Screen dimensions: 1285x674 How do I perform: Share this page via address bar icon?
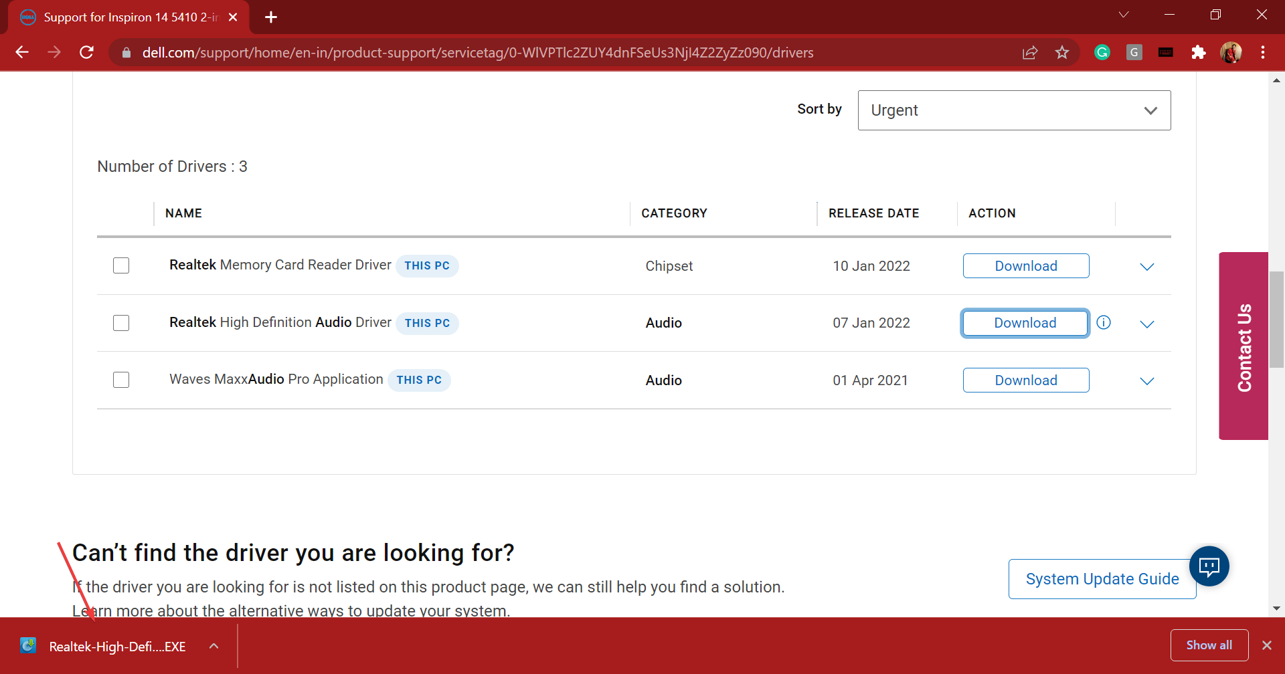click(1030, 52)
